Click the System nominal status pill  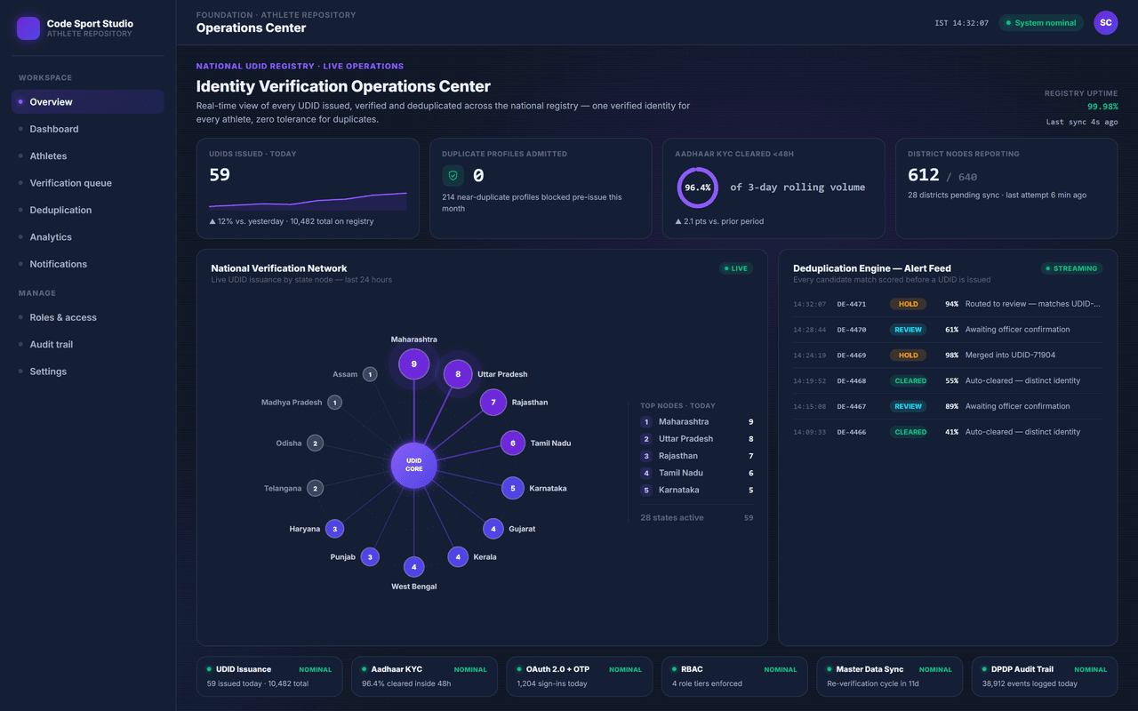(x=1041, y=23)
